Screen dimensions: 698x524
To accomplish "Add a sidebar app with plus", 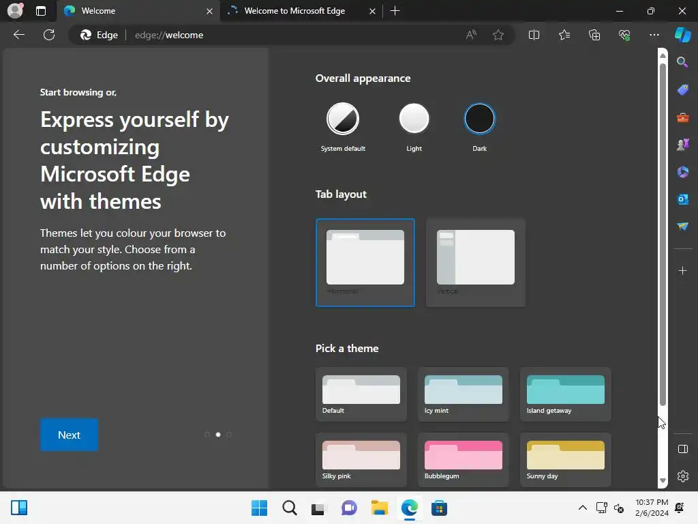I will point(682,270).
